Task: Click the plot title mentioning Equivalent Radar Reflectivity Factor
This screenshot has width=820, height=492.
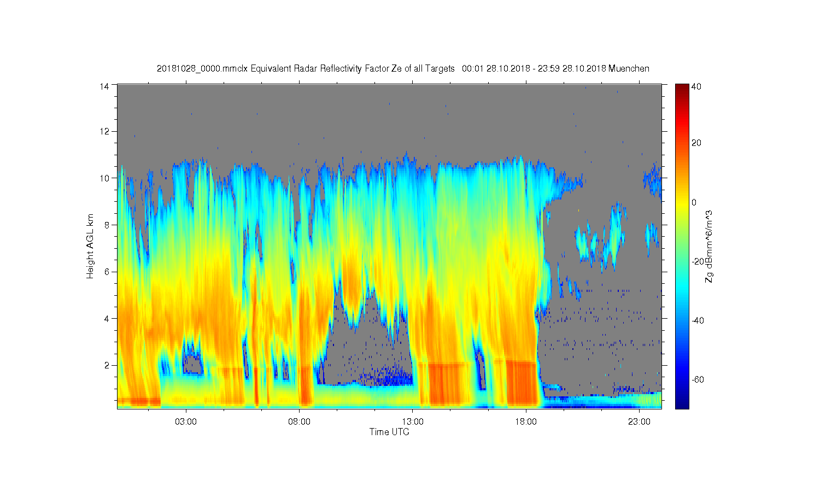Action: click(x=403, y=69)
